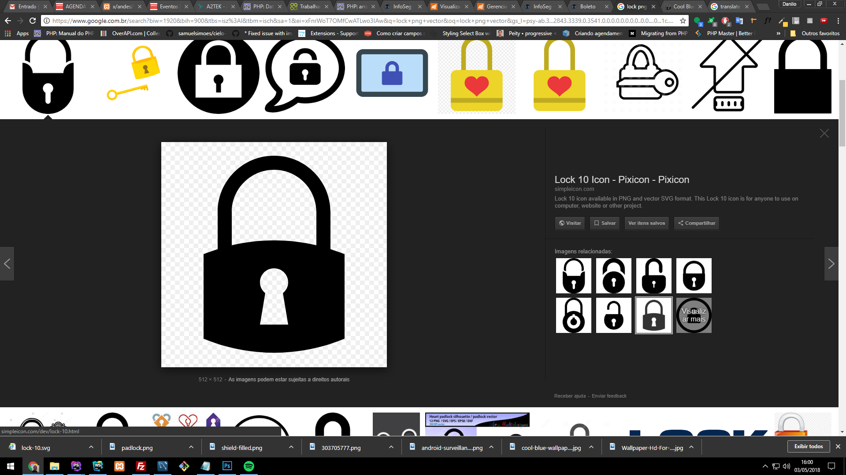The height and width of the screenshot is (475, 846).
Task: Click Visualizar mais related images thumbnail
Action: click(x=694, y=315)
